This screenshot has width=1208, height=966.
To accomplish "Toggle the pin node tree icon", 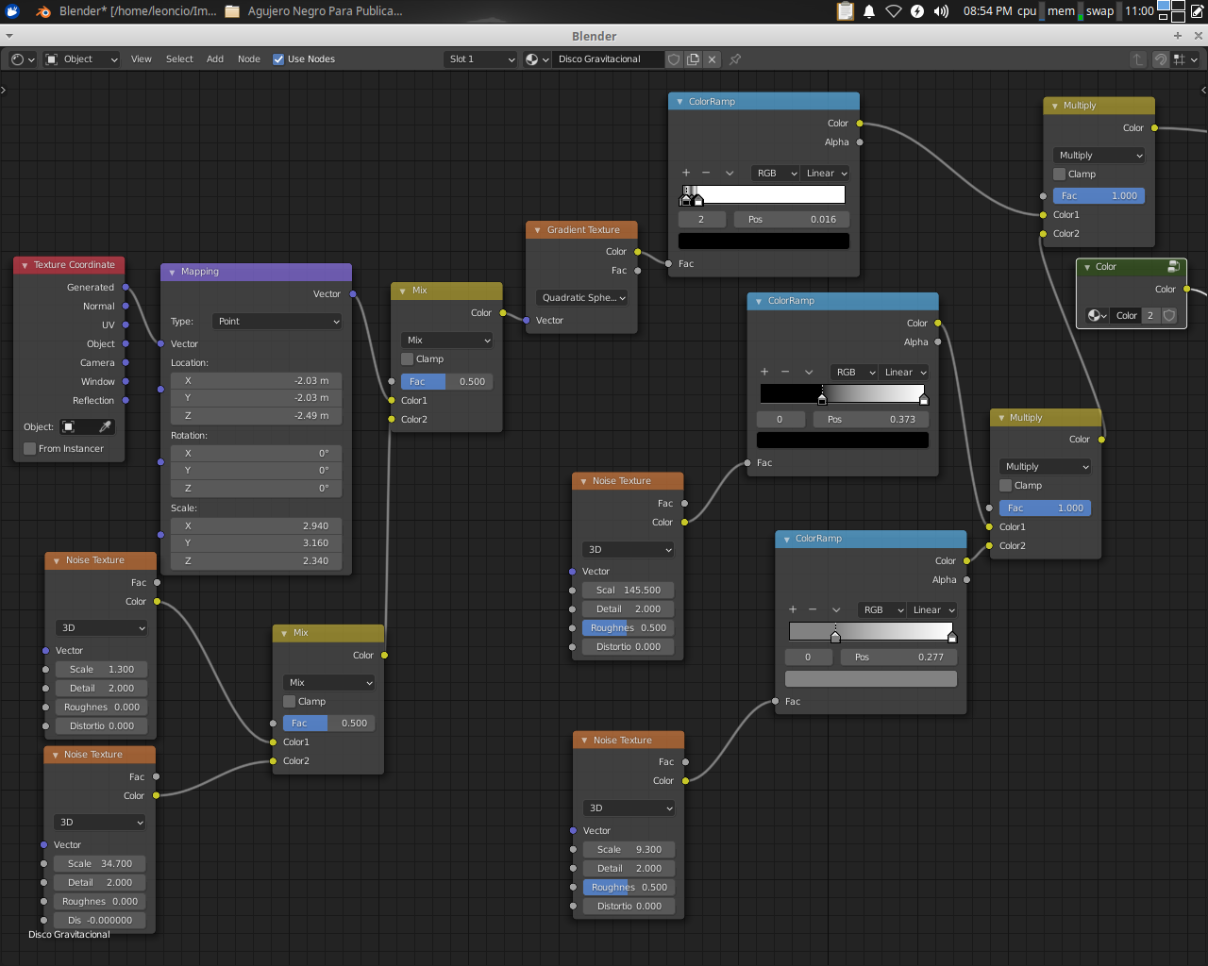I will click(x=735, y=59).
